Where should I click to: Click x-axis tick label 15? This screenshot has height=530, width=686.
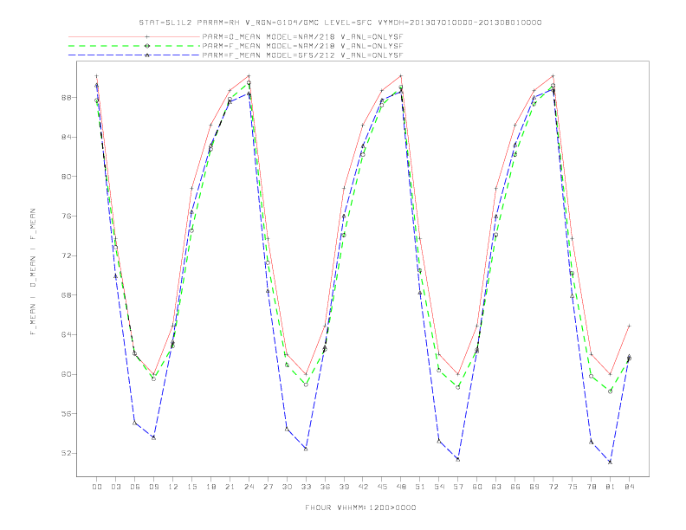point(191,487)
